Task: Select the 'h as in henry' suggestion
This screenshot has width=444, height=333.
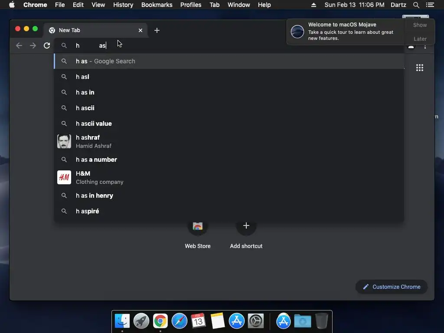Action: 229,196
